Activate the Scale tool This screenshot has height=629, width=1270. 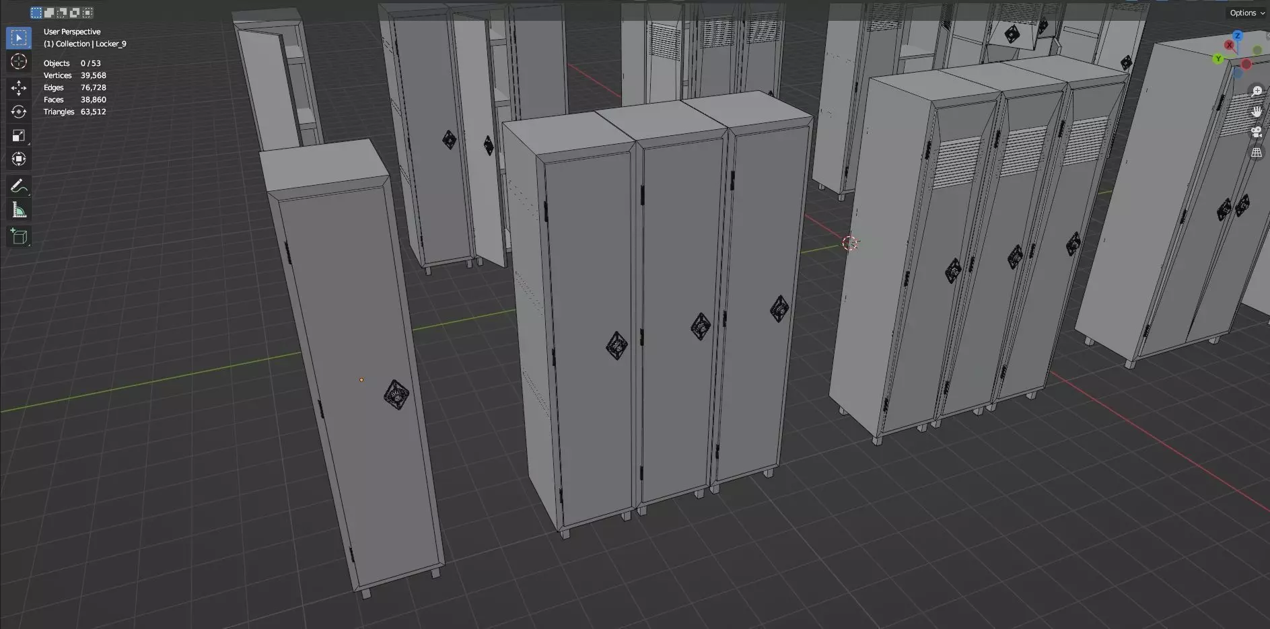[x=19, y=135]
